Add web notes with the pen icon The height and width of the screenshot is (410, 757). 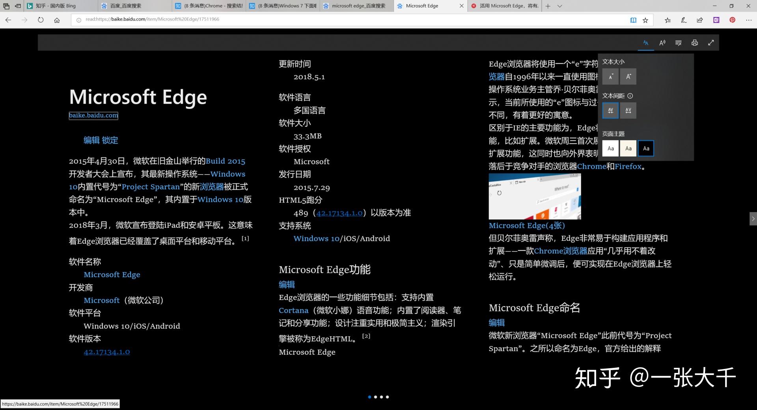(x=684, y=20)
